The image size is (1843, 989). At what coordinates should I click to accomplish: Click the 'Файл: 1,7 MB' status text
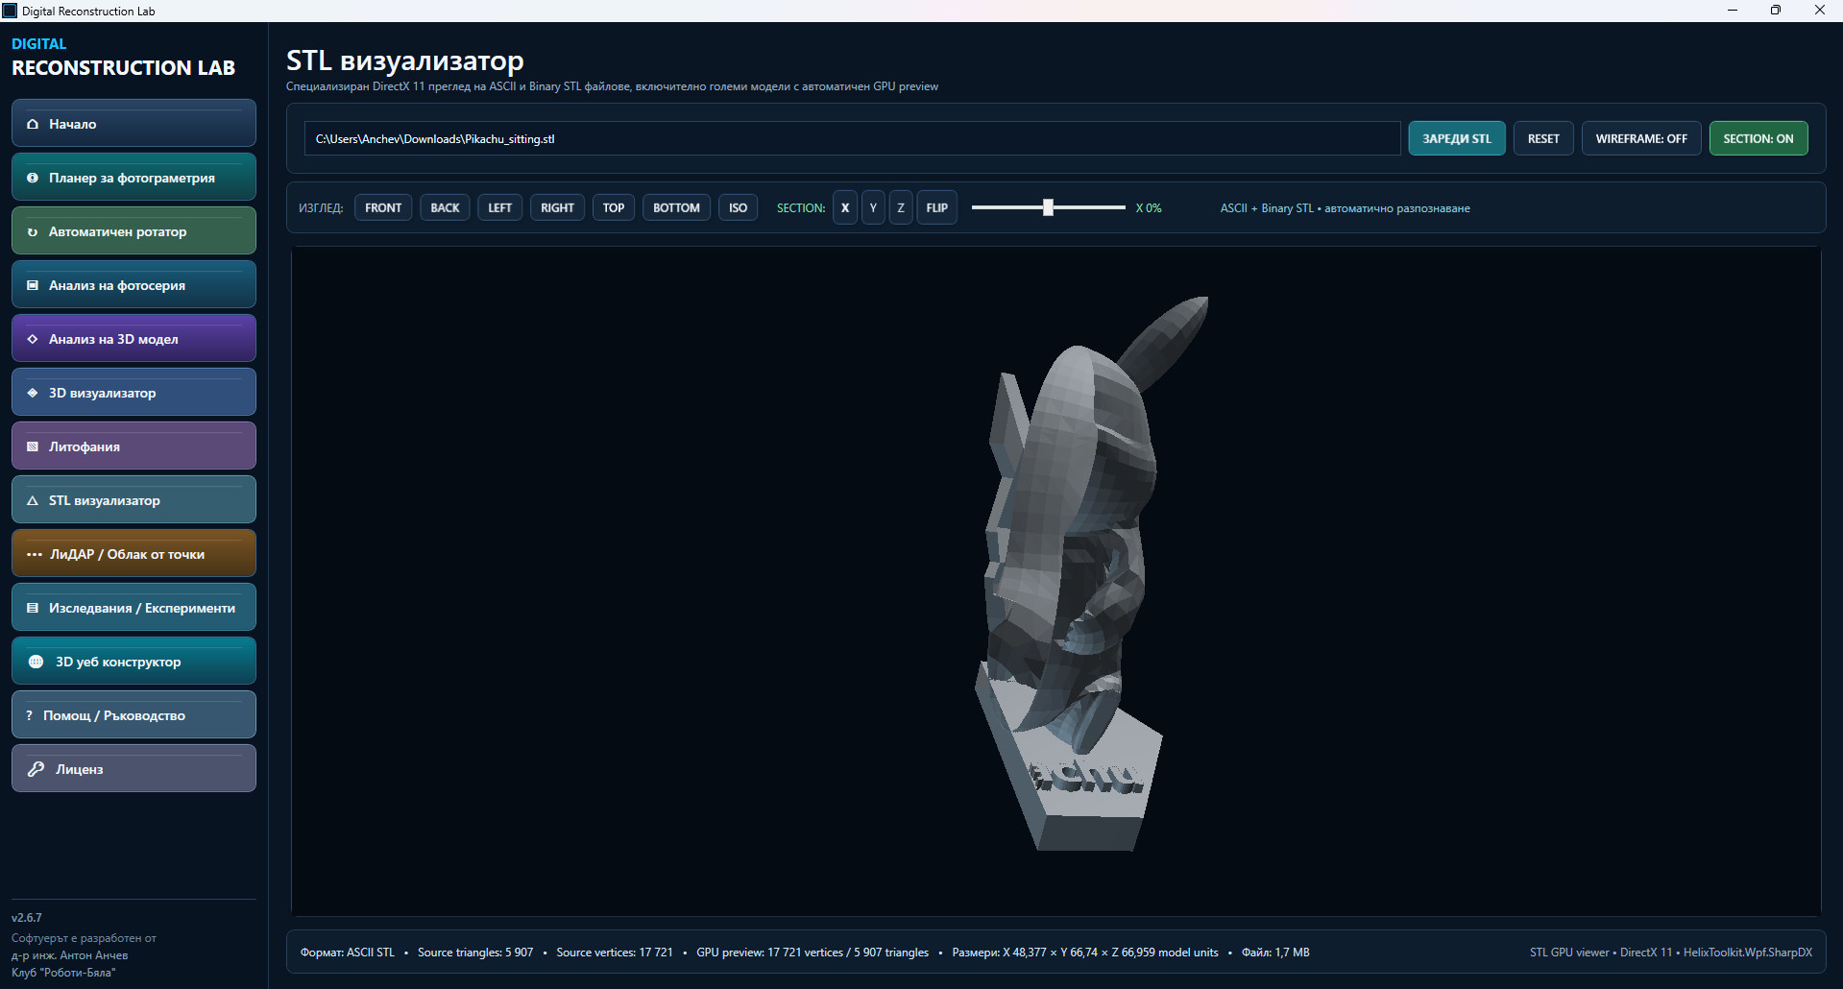click(1275, 953)
